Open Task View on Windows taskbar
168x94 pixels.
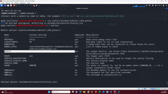pos(73,92)
